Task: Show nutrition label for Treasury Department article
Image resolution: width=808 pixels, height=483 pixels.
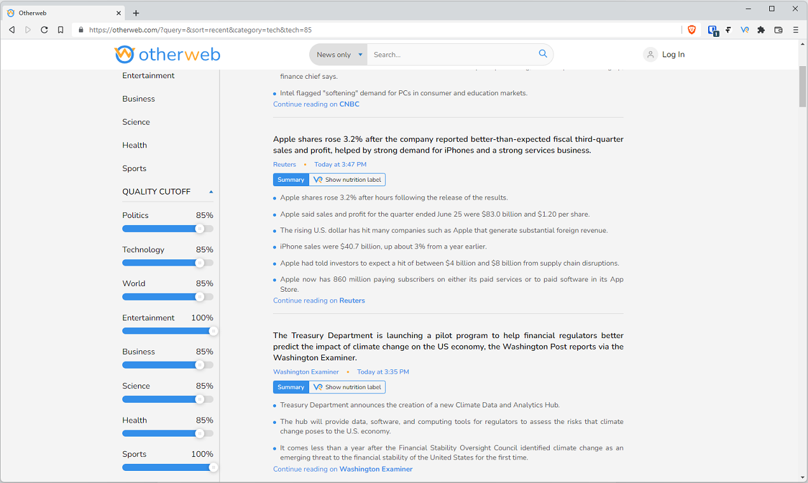Action: 347,387
